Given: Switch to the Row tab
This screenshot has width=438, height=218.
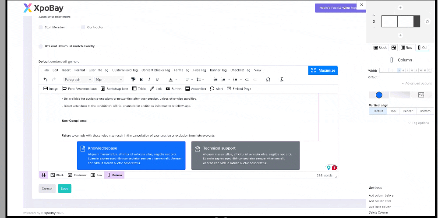Looking at the screenshot, I should coord(406,47).
